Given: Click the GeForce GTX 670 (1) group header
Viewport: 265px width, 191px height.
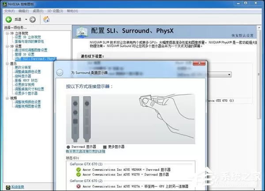Looking at the screenshot, I should [x=86, y=164].
